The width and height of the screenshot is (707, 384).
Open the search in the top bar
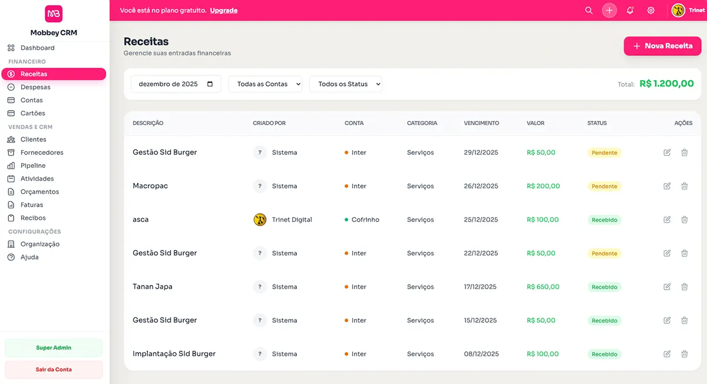(589, 10)
